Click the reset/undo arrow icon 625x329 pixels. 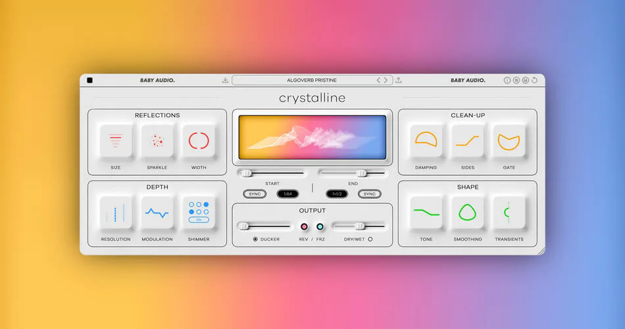coord(534,80)
